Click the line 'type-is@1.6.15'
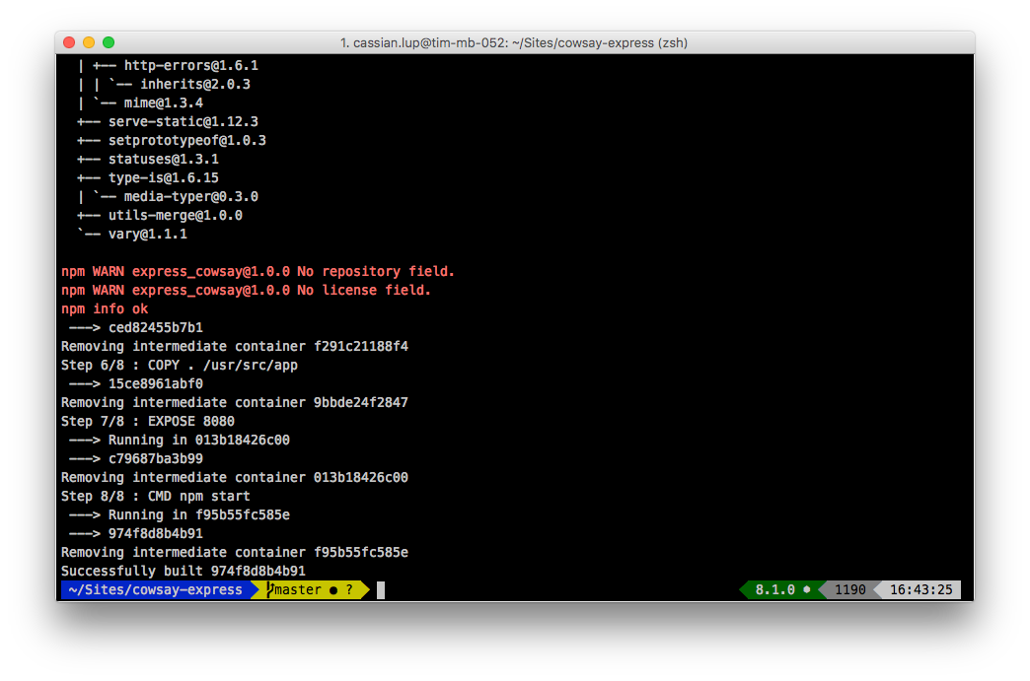Image resolution: width=1030 pixels, height=681 pixels. click(x=164, y=177)
